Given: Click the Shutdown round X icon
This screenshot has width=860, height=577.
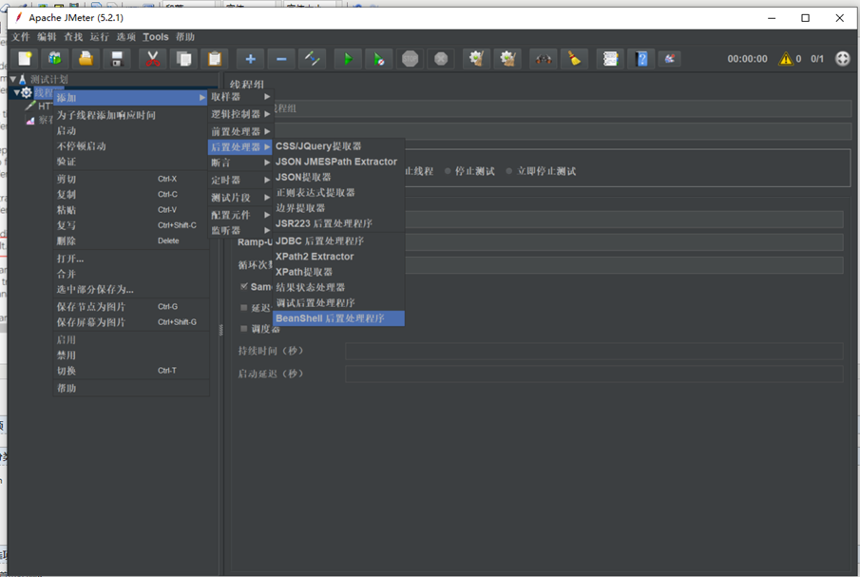Looking at the screenshot, I should [x=440, y=59].
